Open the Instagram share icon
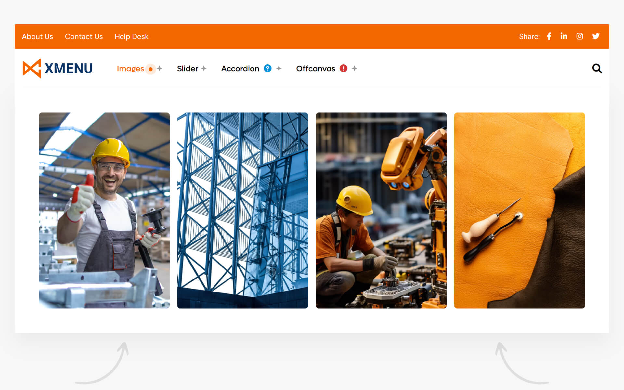Image resolution: width=624 pixels, height=390 pixels. click(580, 36)
